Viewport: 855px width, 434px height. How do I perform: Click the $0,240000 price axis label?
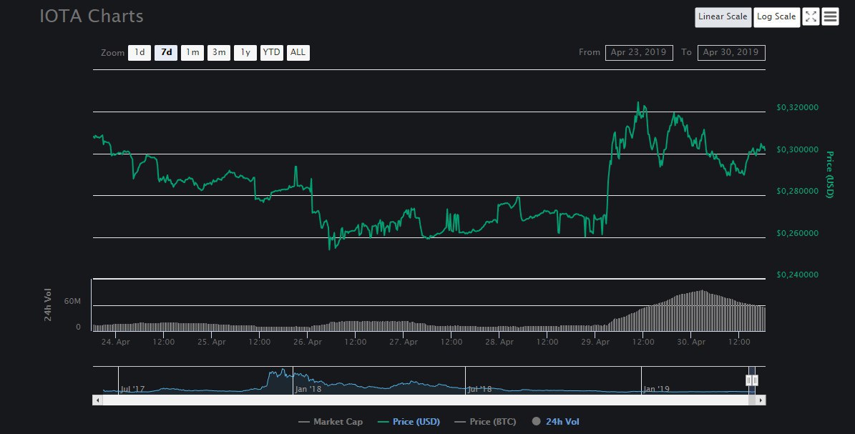(797, 275)
